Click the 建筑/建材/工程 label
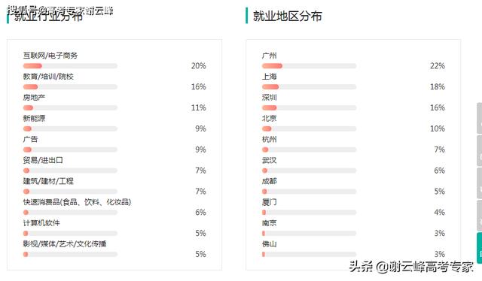This screenshot has width=482, height=281. tap(48, 181)
